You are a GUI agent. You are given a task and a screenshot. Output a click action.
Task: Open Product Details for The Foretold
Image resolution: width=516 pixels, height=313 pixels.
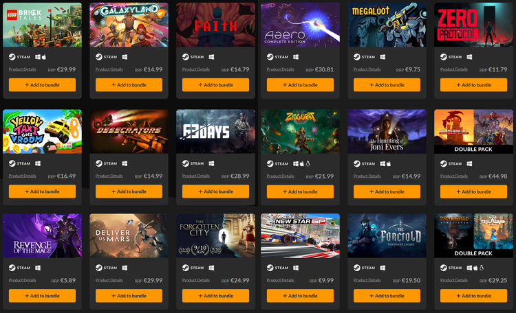click(367, 280)
